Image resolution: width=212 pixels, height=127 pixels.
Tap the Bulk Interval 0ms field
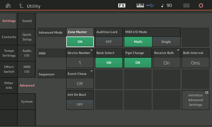(x=195, y=63)
